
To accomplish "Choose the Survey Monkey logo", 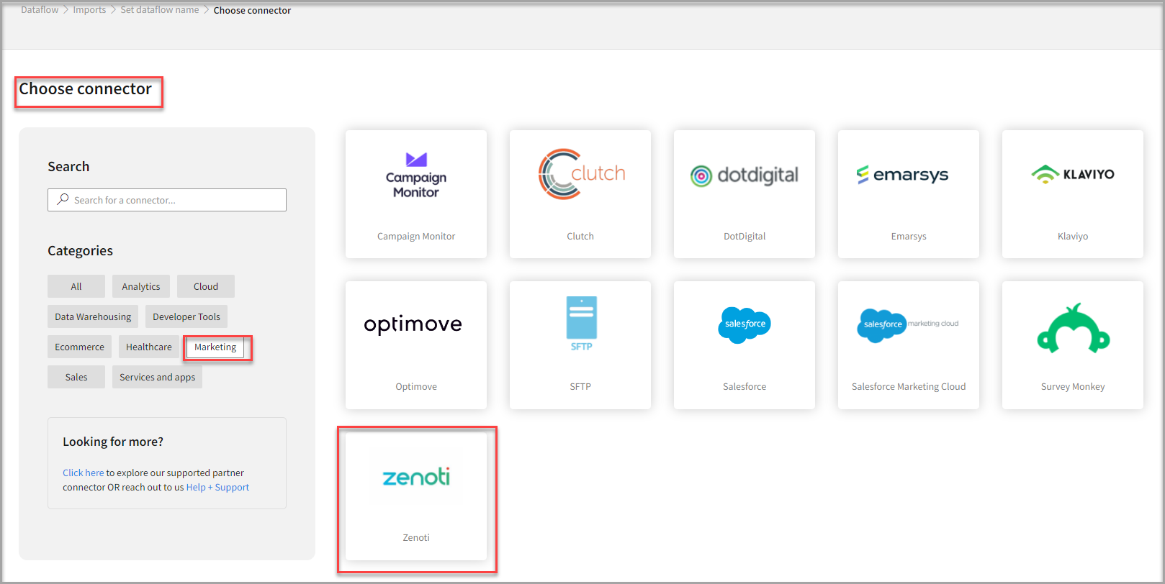I will [x=1073, y=329].
